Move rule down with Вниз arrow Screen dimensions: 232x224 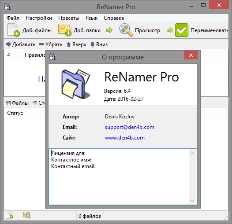pyautogui.click(x=99, y=44)
